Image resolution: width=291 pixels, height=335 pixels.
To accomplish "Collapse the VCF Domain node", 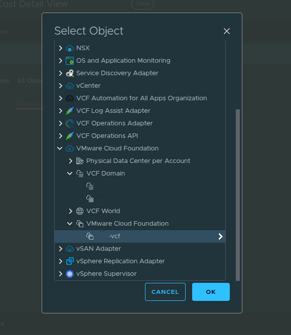I will (x=70, y=174).
